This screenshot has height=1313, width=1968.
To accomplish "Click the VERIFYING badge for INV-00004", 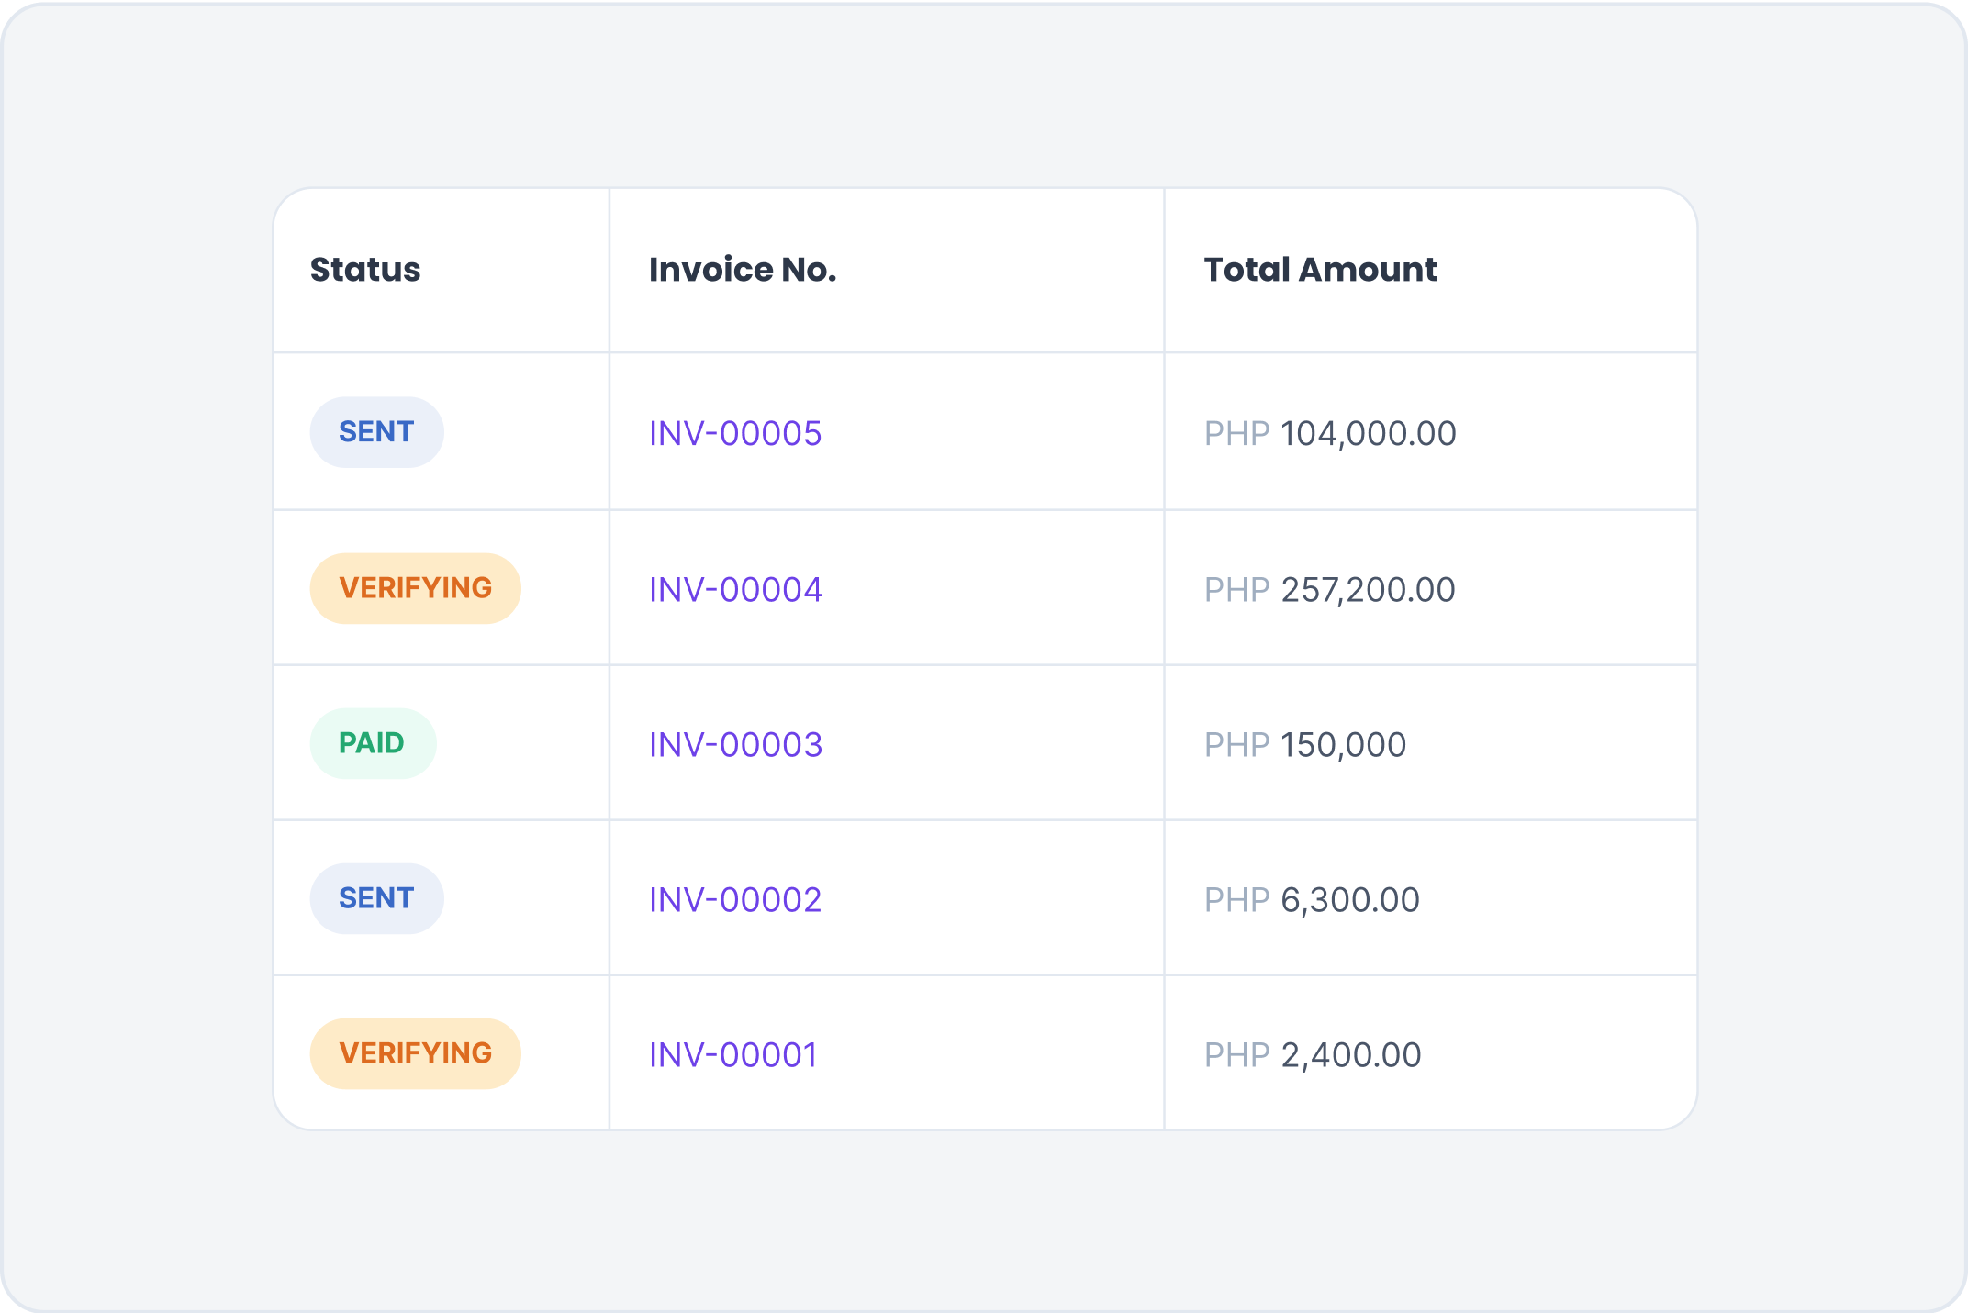I will tap(415, 588).
